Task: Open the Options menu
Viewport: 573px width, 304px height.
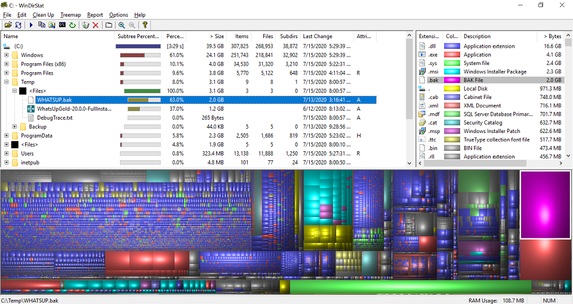Action: pyautogui.click(x=118, y=15)
